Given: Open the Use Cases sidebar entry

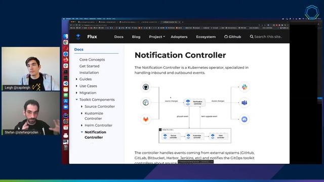Looking at the screenshot, I should coord(88,86).
